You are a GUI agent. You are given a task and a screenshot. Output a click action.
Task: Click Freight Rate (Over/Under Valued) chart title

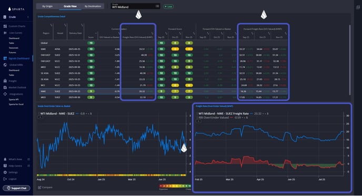coord(215,106)
